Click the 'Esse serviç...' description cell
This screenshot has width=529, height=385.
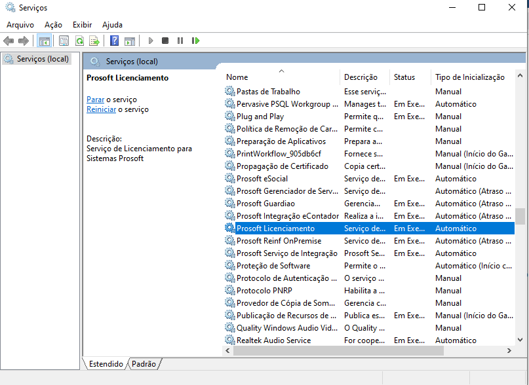tap(365, 92)
